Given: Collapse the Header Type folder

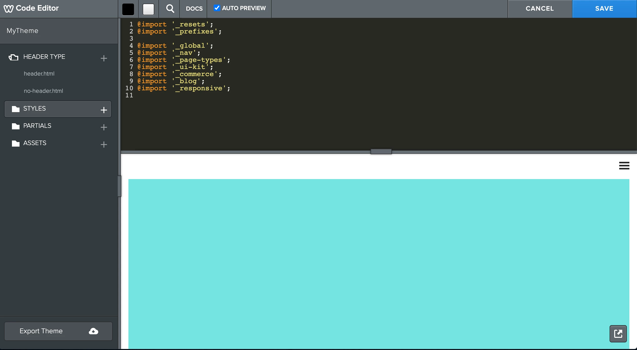Looking at the screenshot, I should [x=44, y=57].
